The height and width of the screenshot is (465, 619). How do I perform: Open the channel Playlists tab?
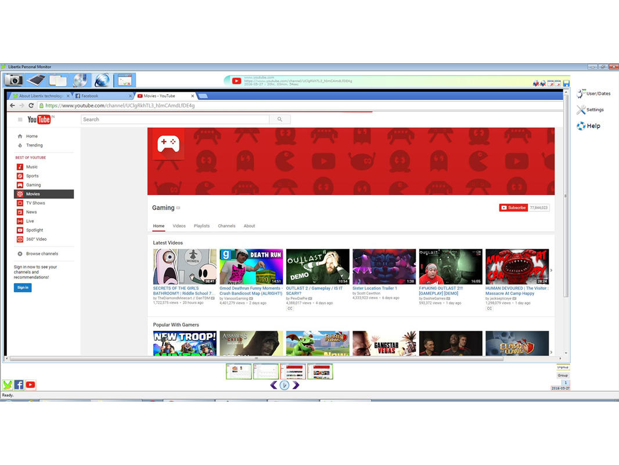click(201, 226)
